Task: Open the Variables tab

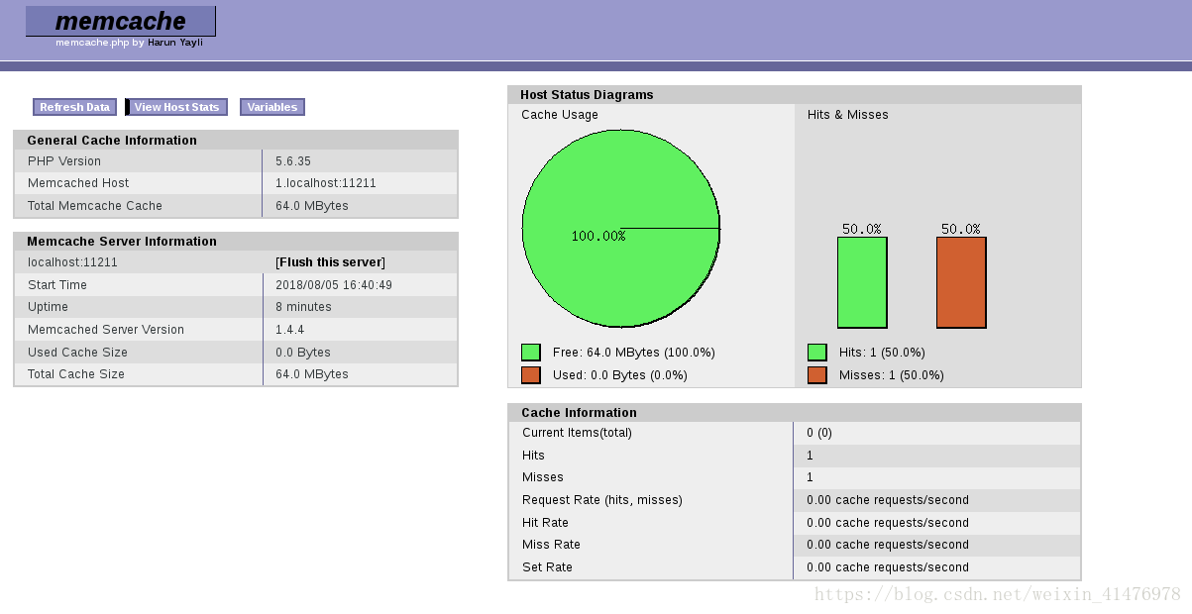Action: (272, 107)
